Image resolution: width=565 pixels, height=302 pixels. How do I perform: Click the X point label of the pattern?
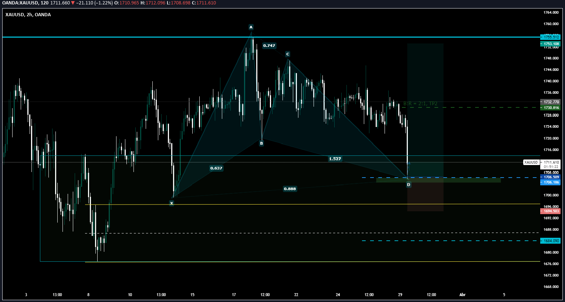tap(172, 203)
